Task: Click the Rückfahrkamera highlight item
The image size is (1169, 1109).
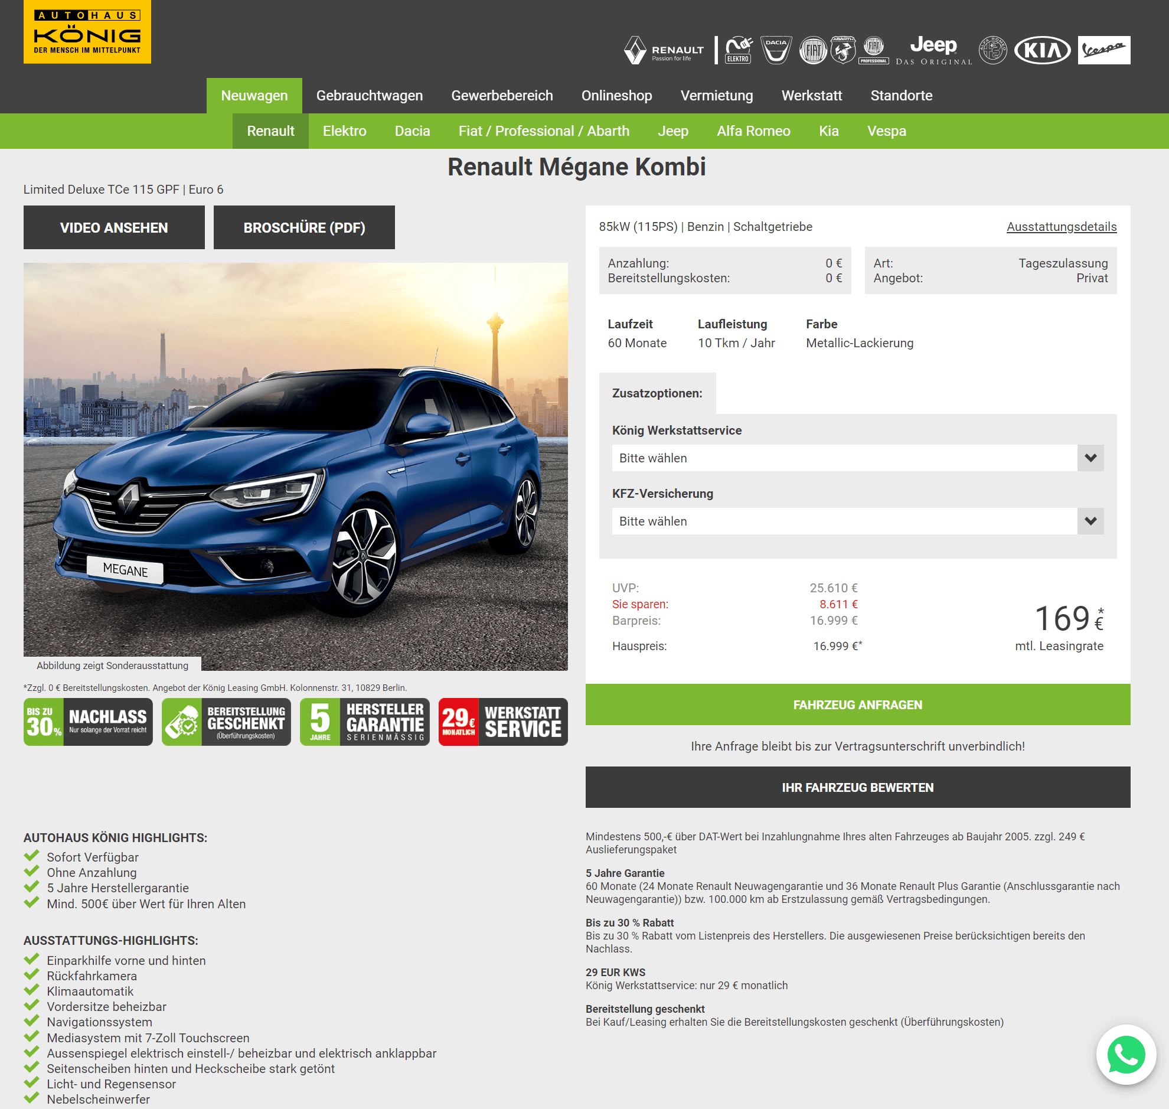Action: 92,977
